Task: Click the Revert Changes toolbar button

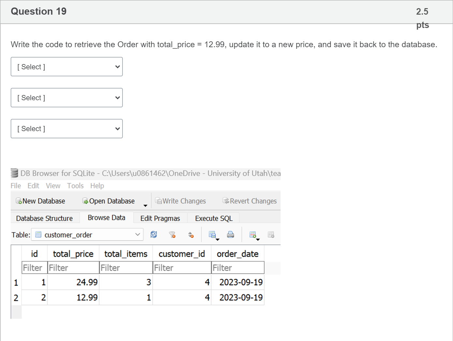Action: click(249, 201)
